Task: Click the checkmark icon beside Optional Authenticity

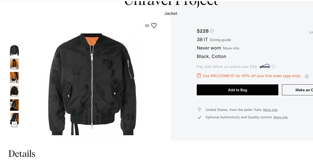Action: [199, 117]
